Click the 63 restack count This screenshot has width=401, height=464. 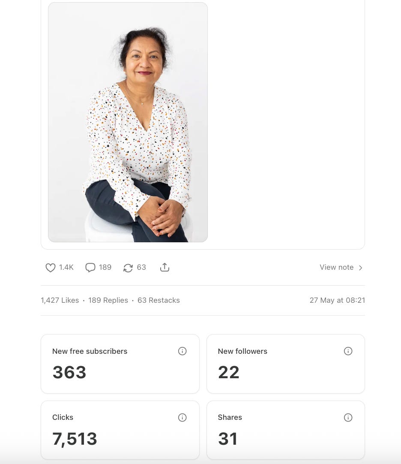(141, 267)
